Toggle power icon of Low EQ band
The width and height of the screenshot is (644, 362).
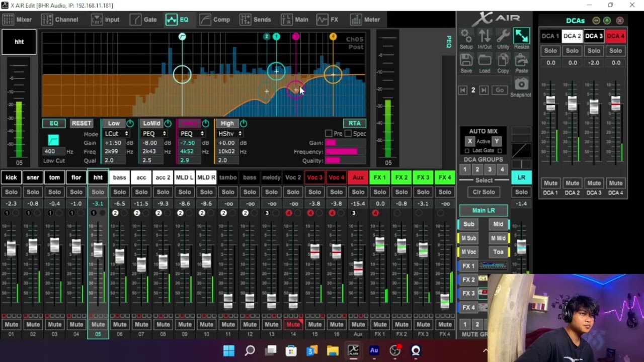click(130, 123)
